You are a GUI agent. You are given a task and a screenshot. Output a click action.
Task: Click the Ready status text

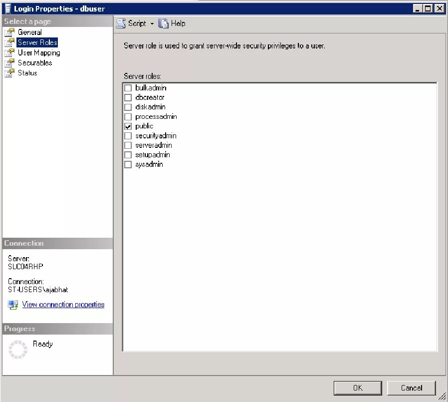coord(42,344)
